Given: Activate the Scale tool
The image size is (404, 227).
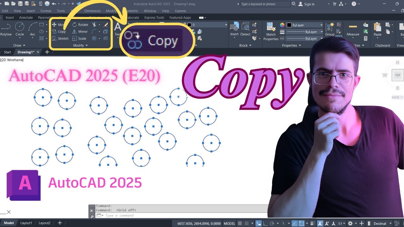Looking at the screenshot, I should point(79,38).
